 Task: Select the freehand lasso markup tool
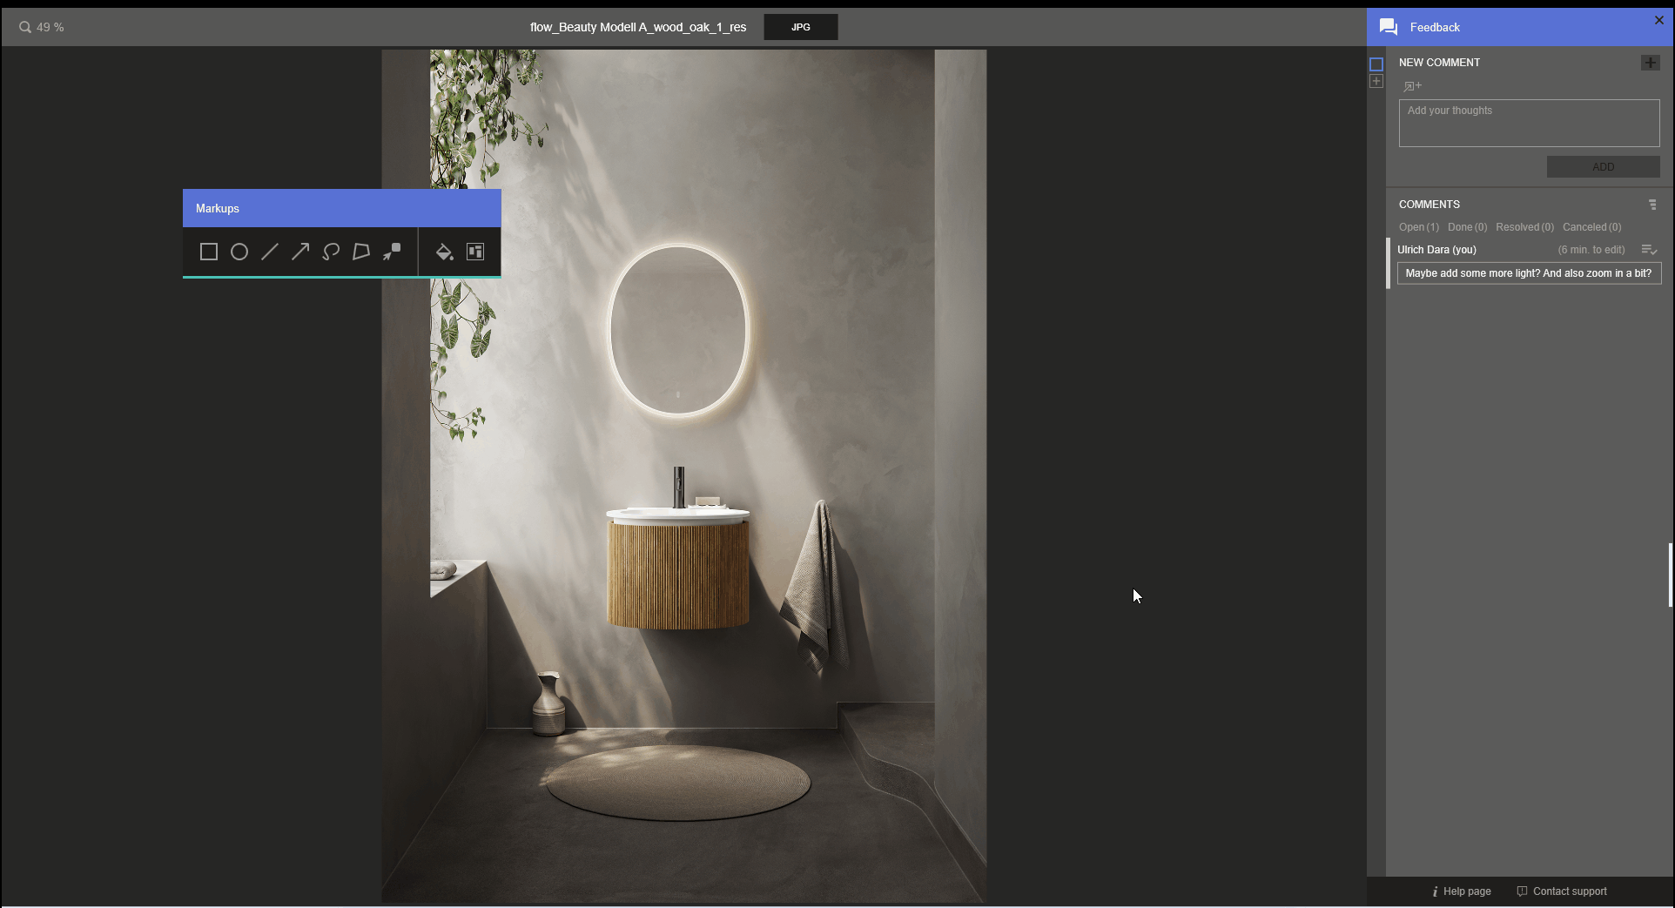331,252
